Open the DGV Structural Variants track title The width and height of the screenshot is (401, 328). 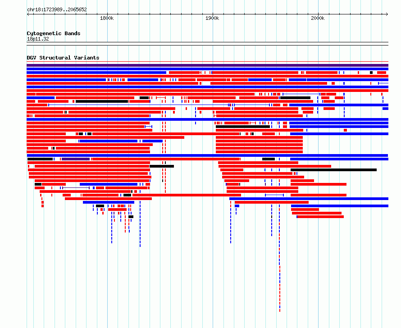pos(63,58)
